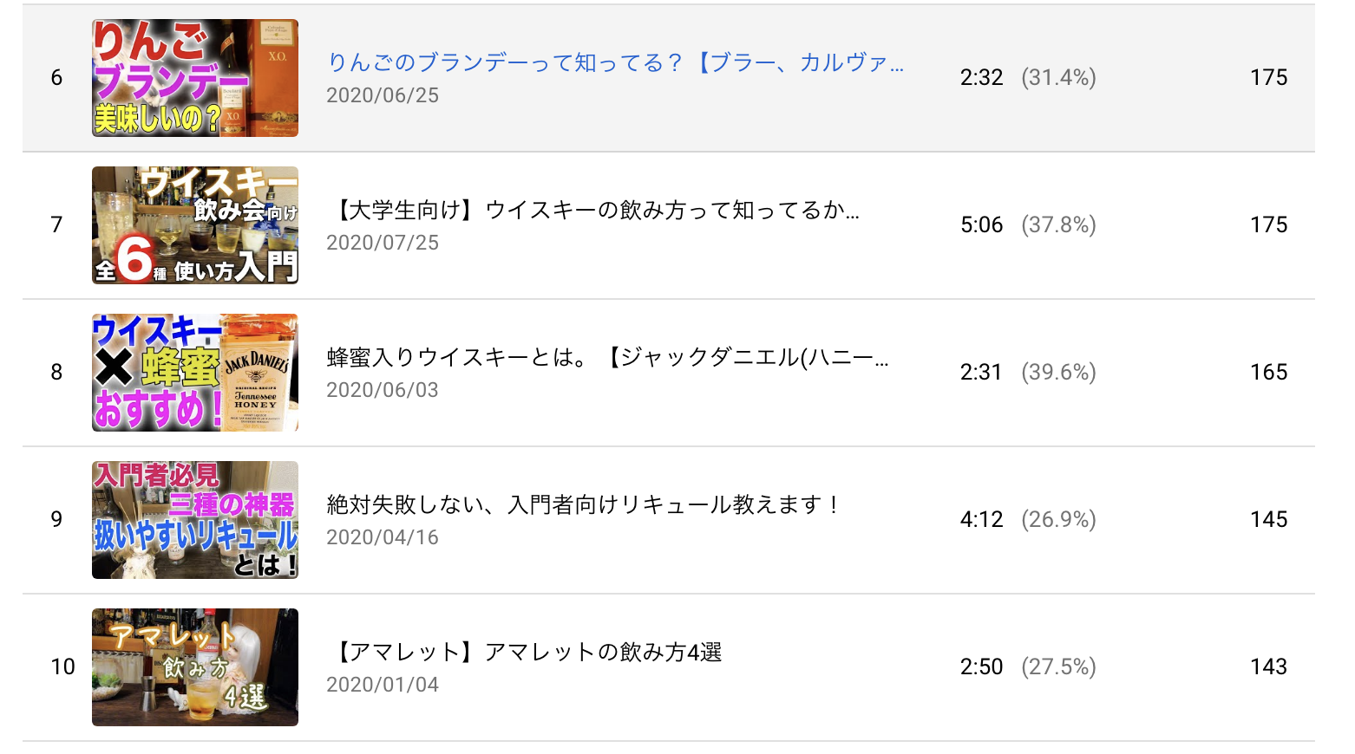Click the 145 views count in row 9

click(1268, 520)
